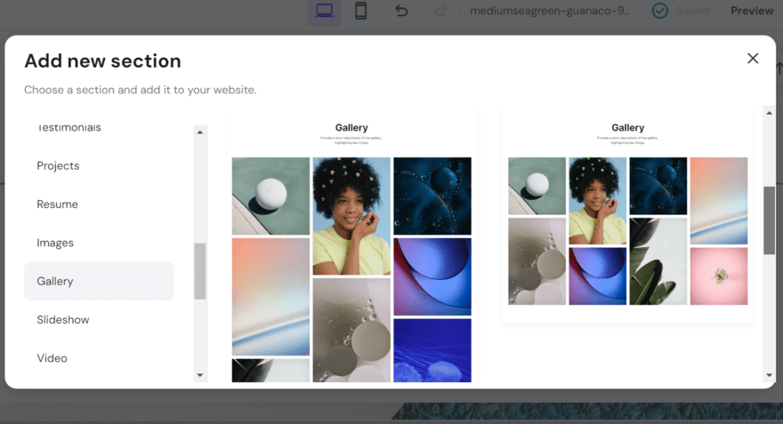Select the Testimonials category
This screenshot has height=424, width=783.
click(69, 128)
